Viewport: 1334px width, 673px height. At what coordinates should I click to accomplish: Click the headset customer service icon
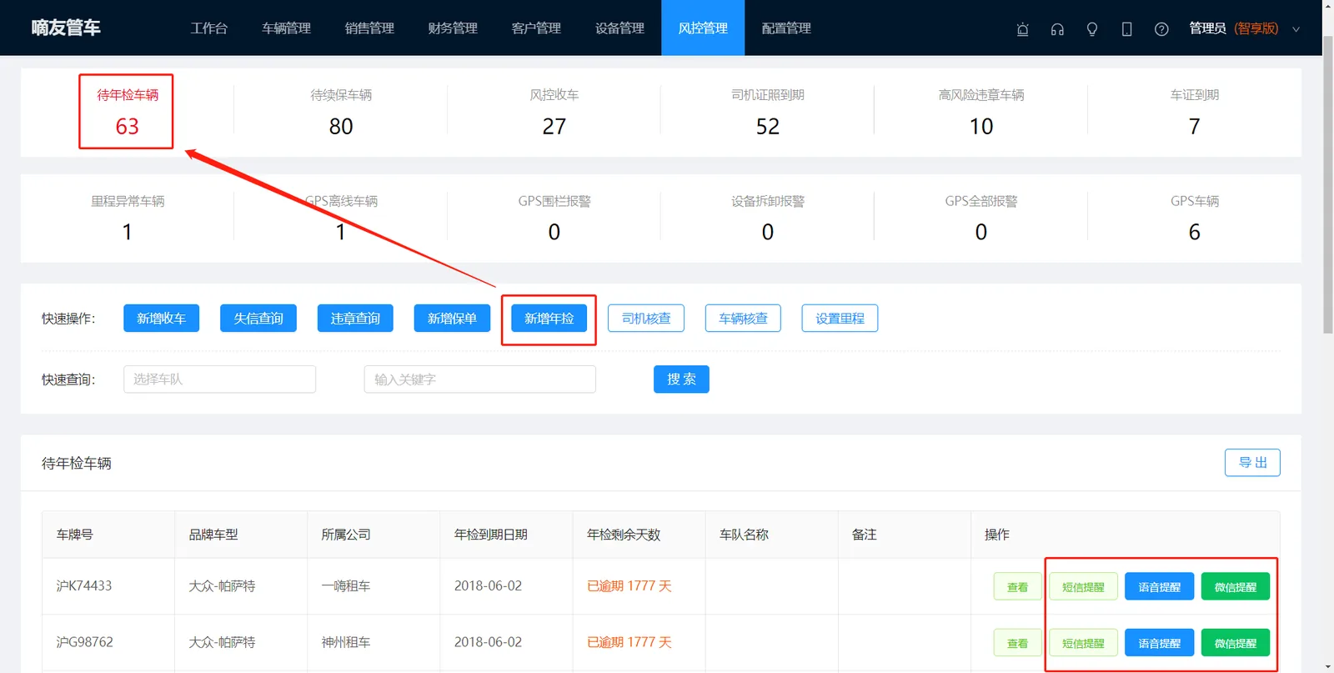pos(1057,29)
